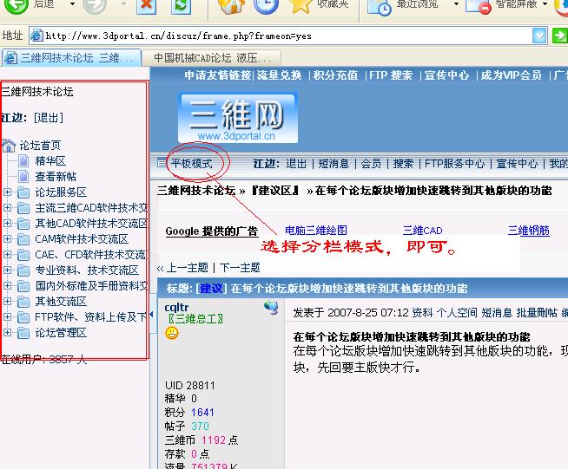This screenshot has height=469, width=568.
Task: Click the folder icon beside 论坛服务区
Action: [x=23, y=192]
